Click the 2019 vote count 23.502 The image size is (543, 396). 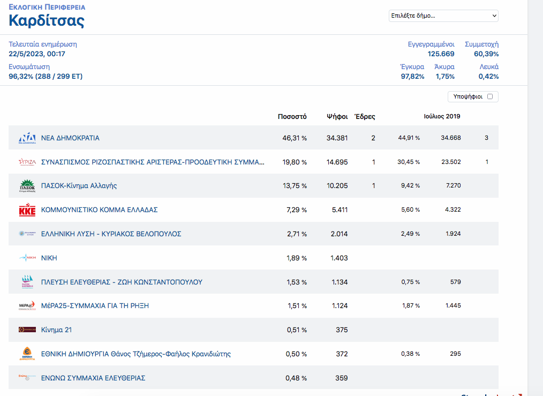(451, 162)
